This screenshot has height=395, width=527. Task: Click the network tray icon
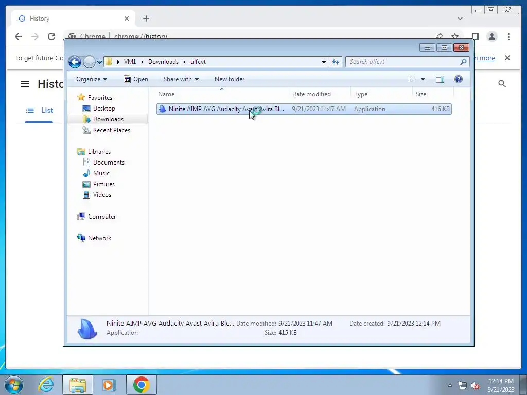pos(463,385)
